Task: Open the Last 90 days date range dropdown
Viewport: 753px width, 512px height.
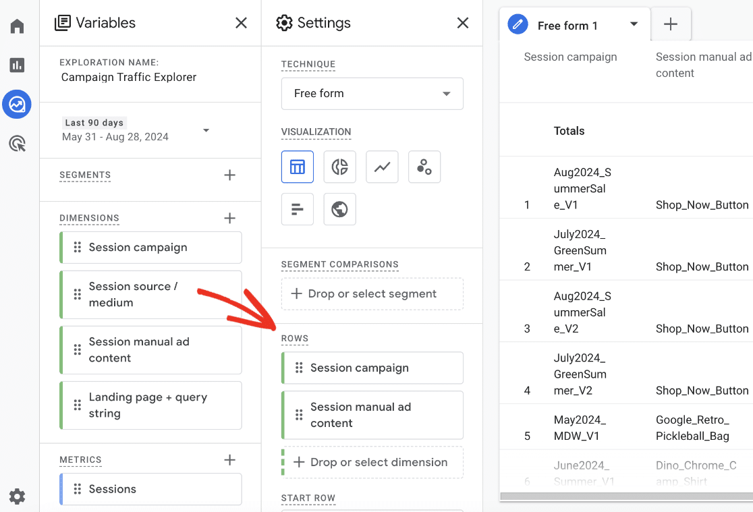Action: click(206, 131)
